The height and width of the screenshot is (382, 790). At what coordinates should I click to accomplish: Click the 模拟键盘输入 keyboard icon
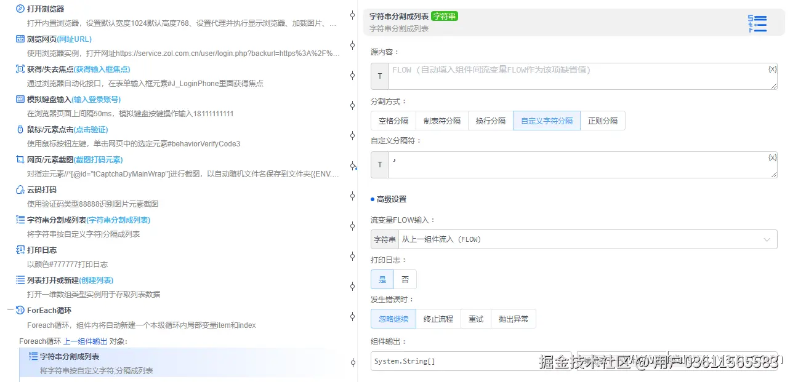pos(20,99)
